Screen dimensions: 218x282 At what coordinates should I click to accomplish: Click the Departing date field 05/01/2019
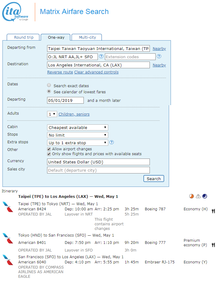[65, 100]
